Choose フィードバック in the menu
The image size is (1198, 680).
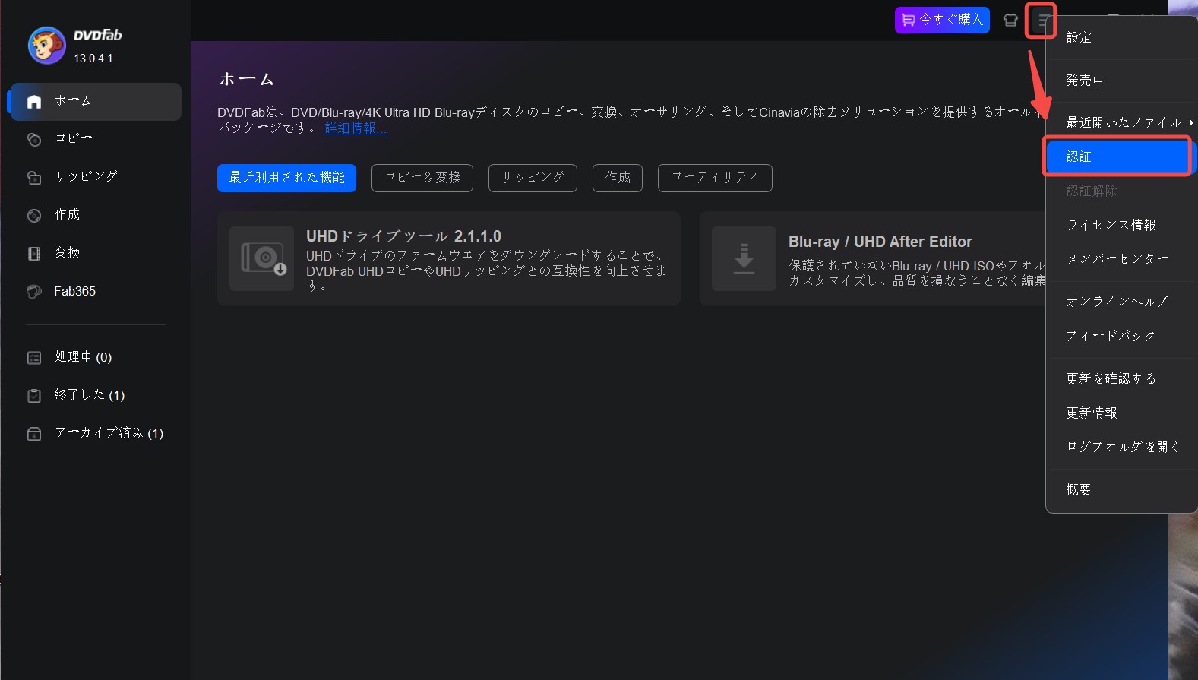(x=1121, y=336)
